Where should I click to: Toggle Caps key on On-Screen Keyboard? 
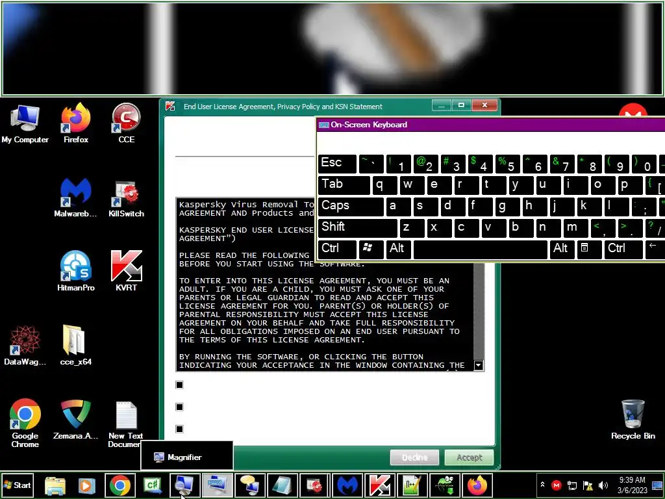pyautogui.click(x=351, y=206)
